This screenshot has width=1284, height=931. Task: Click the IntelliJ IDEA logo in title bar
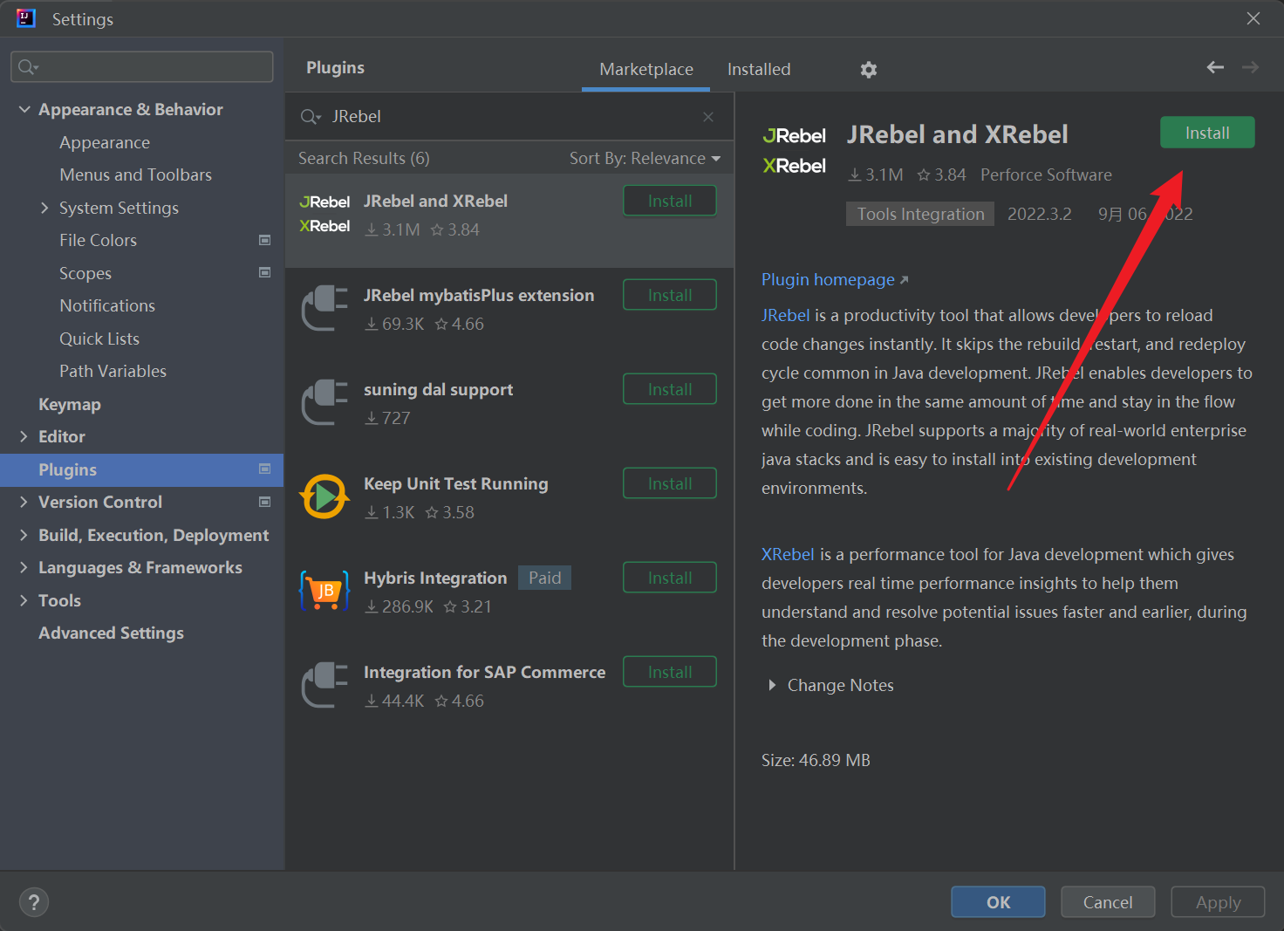tap(26, 18)
